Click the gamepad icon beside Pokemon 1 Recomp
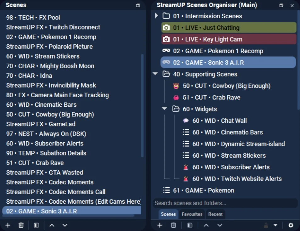This screenshot has height=231, width=300. [x=166, y=51]
